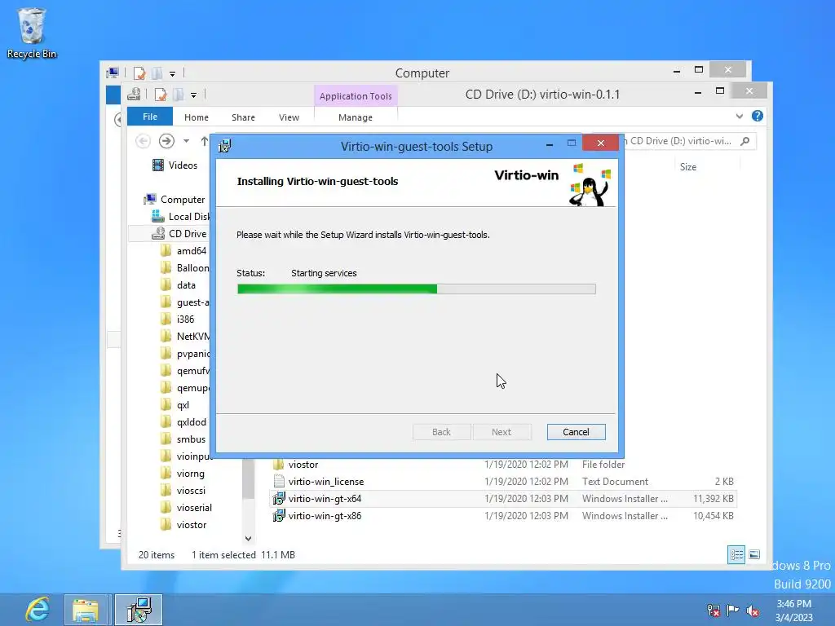Open the Recycle Bin on the desktop
Viewport: 835px width, 626px height.
coord(32,33)
